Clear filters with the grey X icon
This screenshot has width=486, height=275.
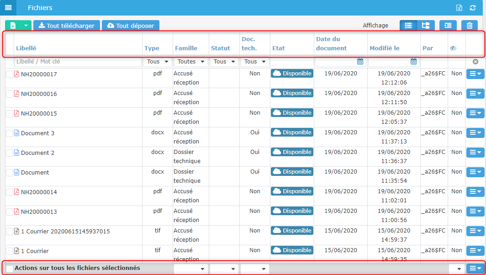click(x=475, y=62)
